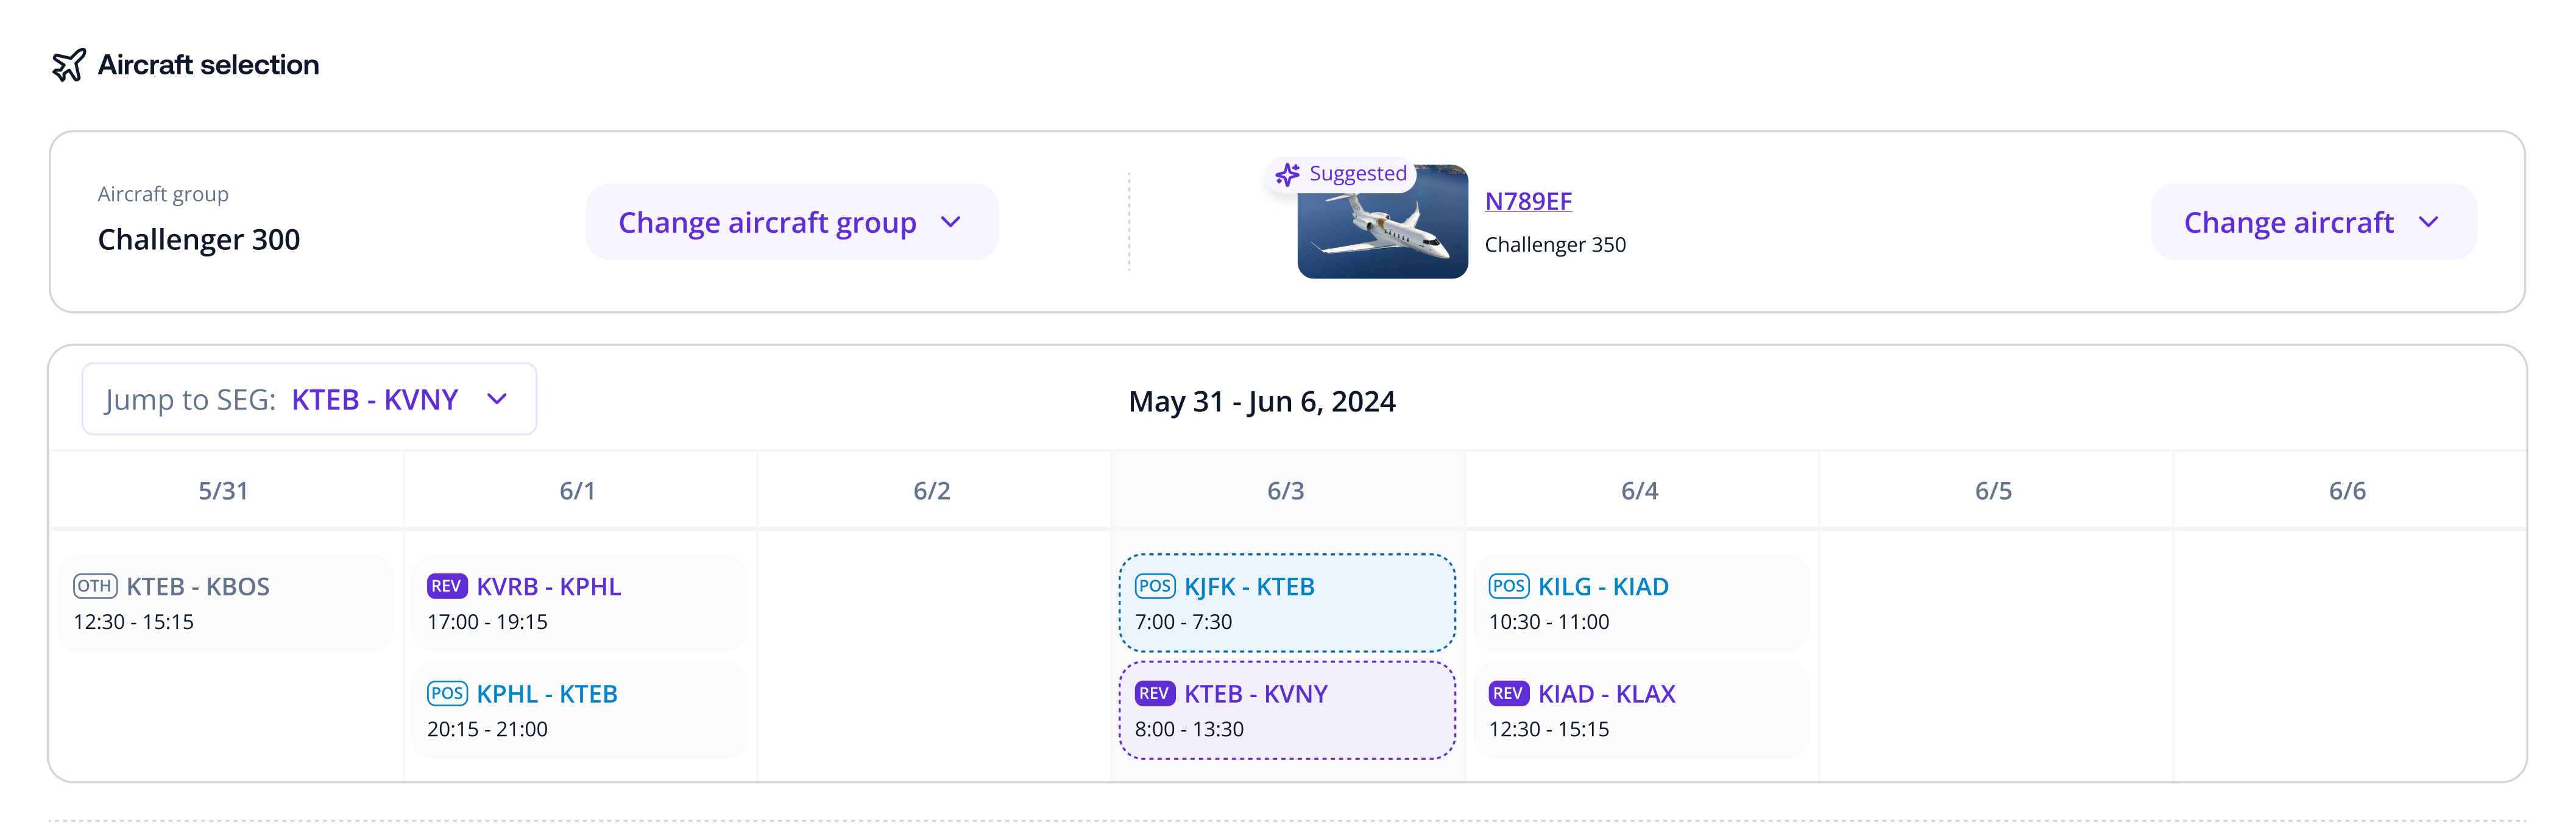
Task: Select the KJFK - KTEB positioning card
Action: coord(1287,603)
